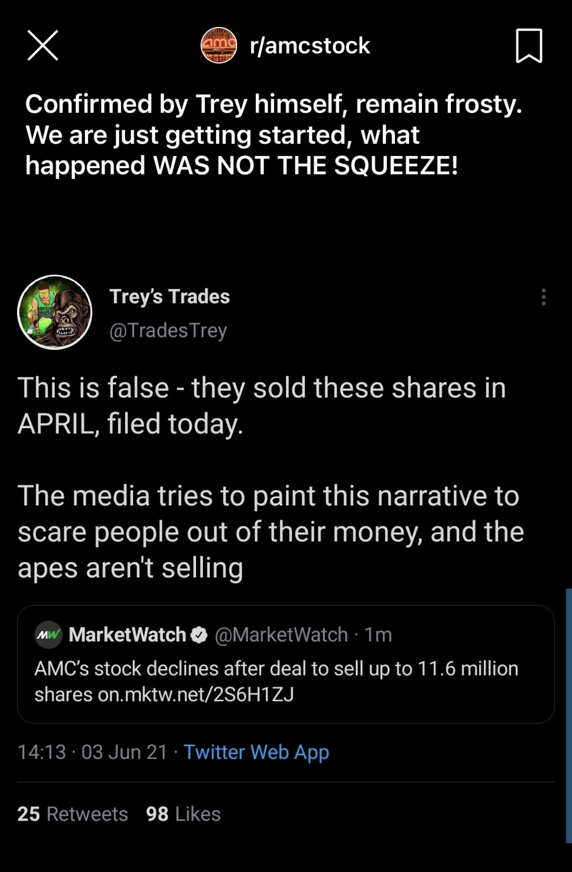Click the Trey's Trades display name
This screenshot has height=872, width=572.
tap(169, 297)
